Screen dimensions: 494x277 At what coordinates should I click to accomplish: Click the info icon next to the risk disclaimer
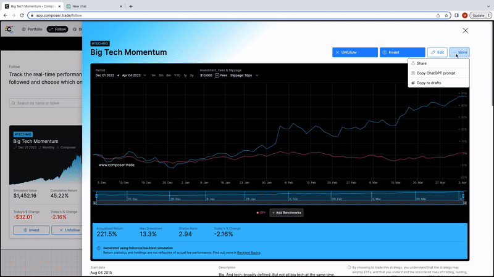[x=349, y=268]
